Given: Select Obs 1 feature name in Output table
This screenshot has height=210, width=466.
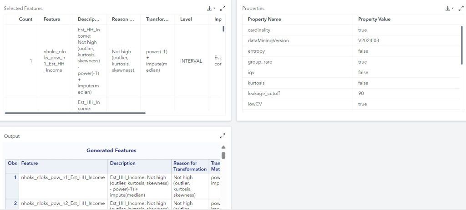Looking at the screenshot, I should tap(63, 177).
